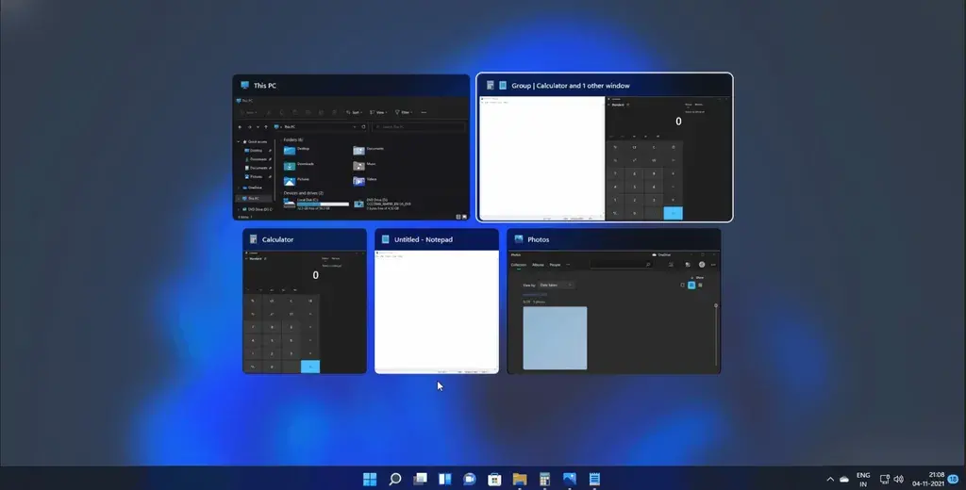Open Task View from the taskbar
This screenshot has height=490, width=966.
pos(420,479)
